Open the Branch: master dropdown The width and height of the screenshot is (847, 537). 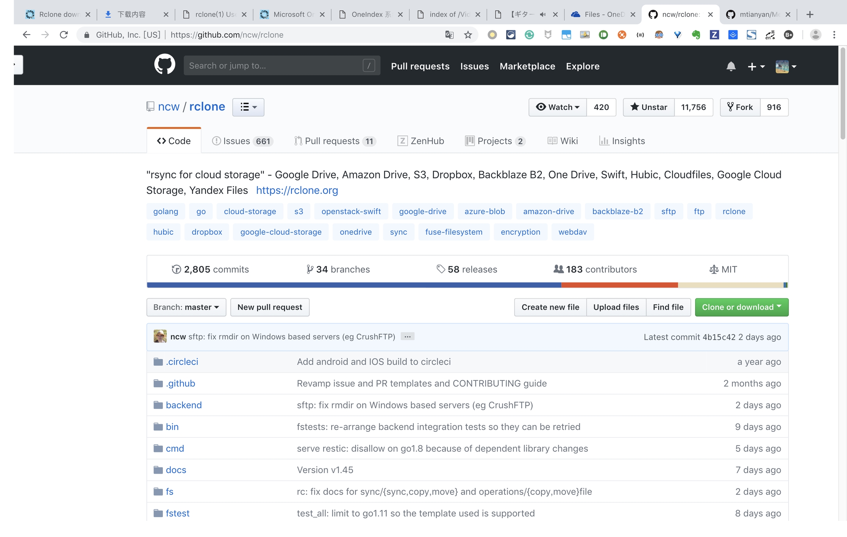(186, 307)
